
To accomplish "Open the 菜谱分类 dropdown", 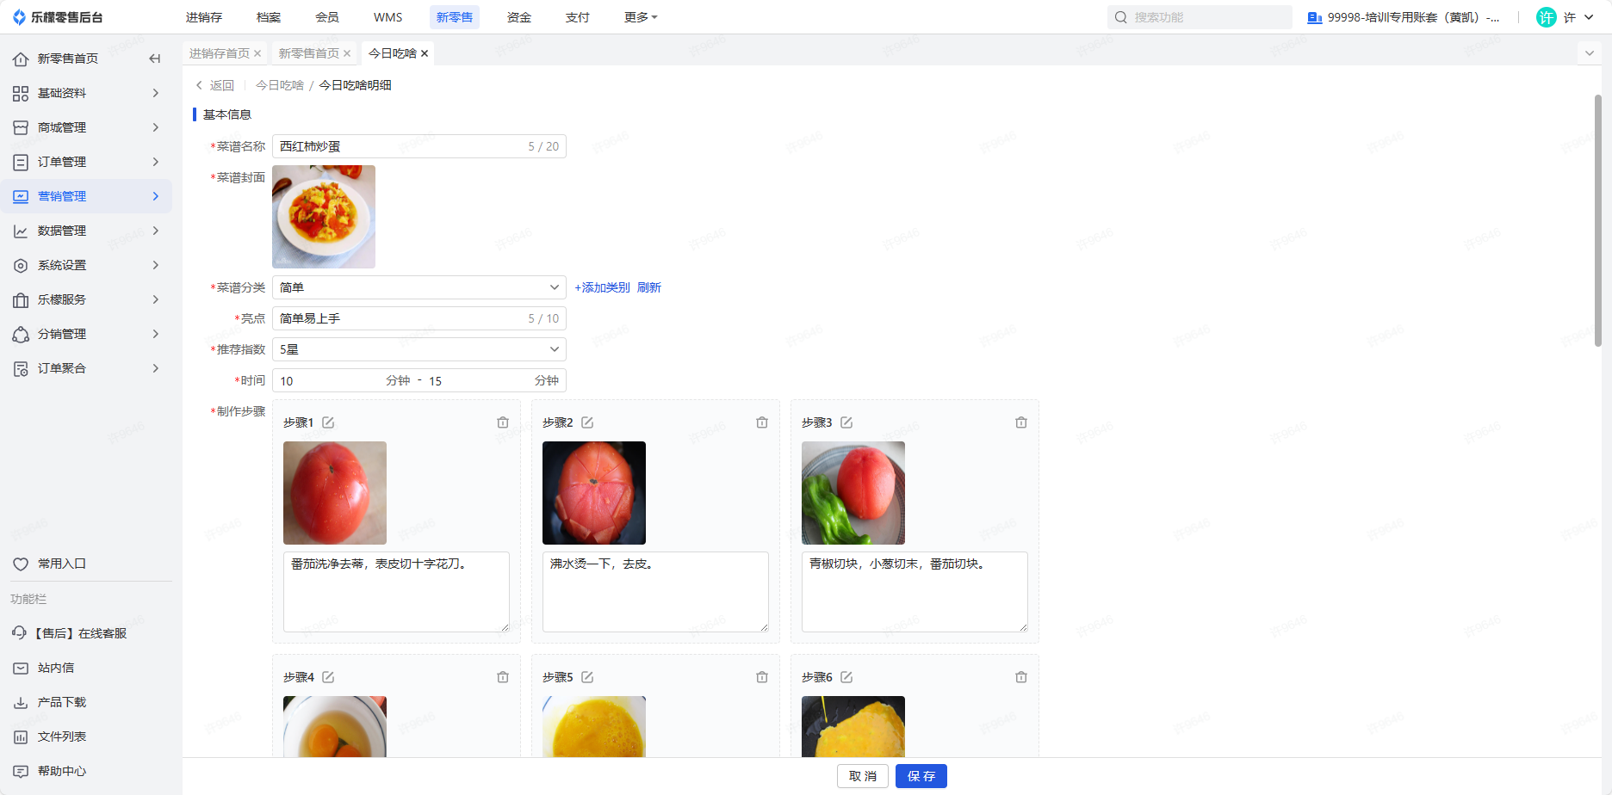I will (419, 287).
